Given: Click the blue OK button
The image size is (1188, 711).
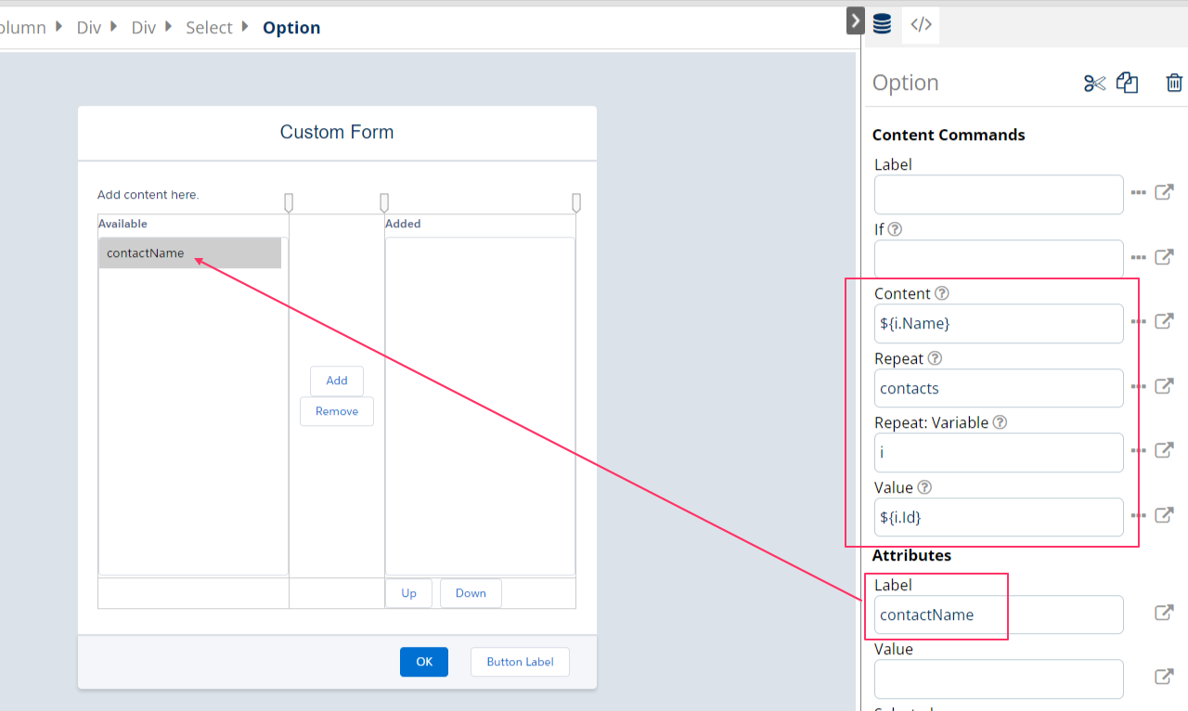Looking at the screenshot, I should (x=424, y=662).
